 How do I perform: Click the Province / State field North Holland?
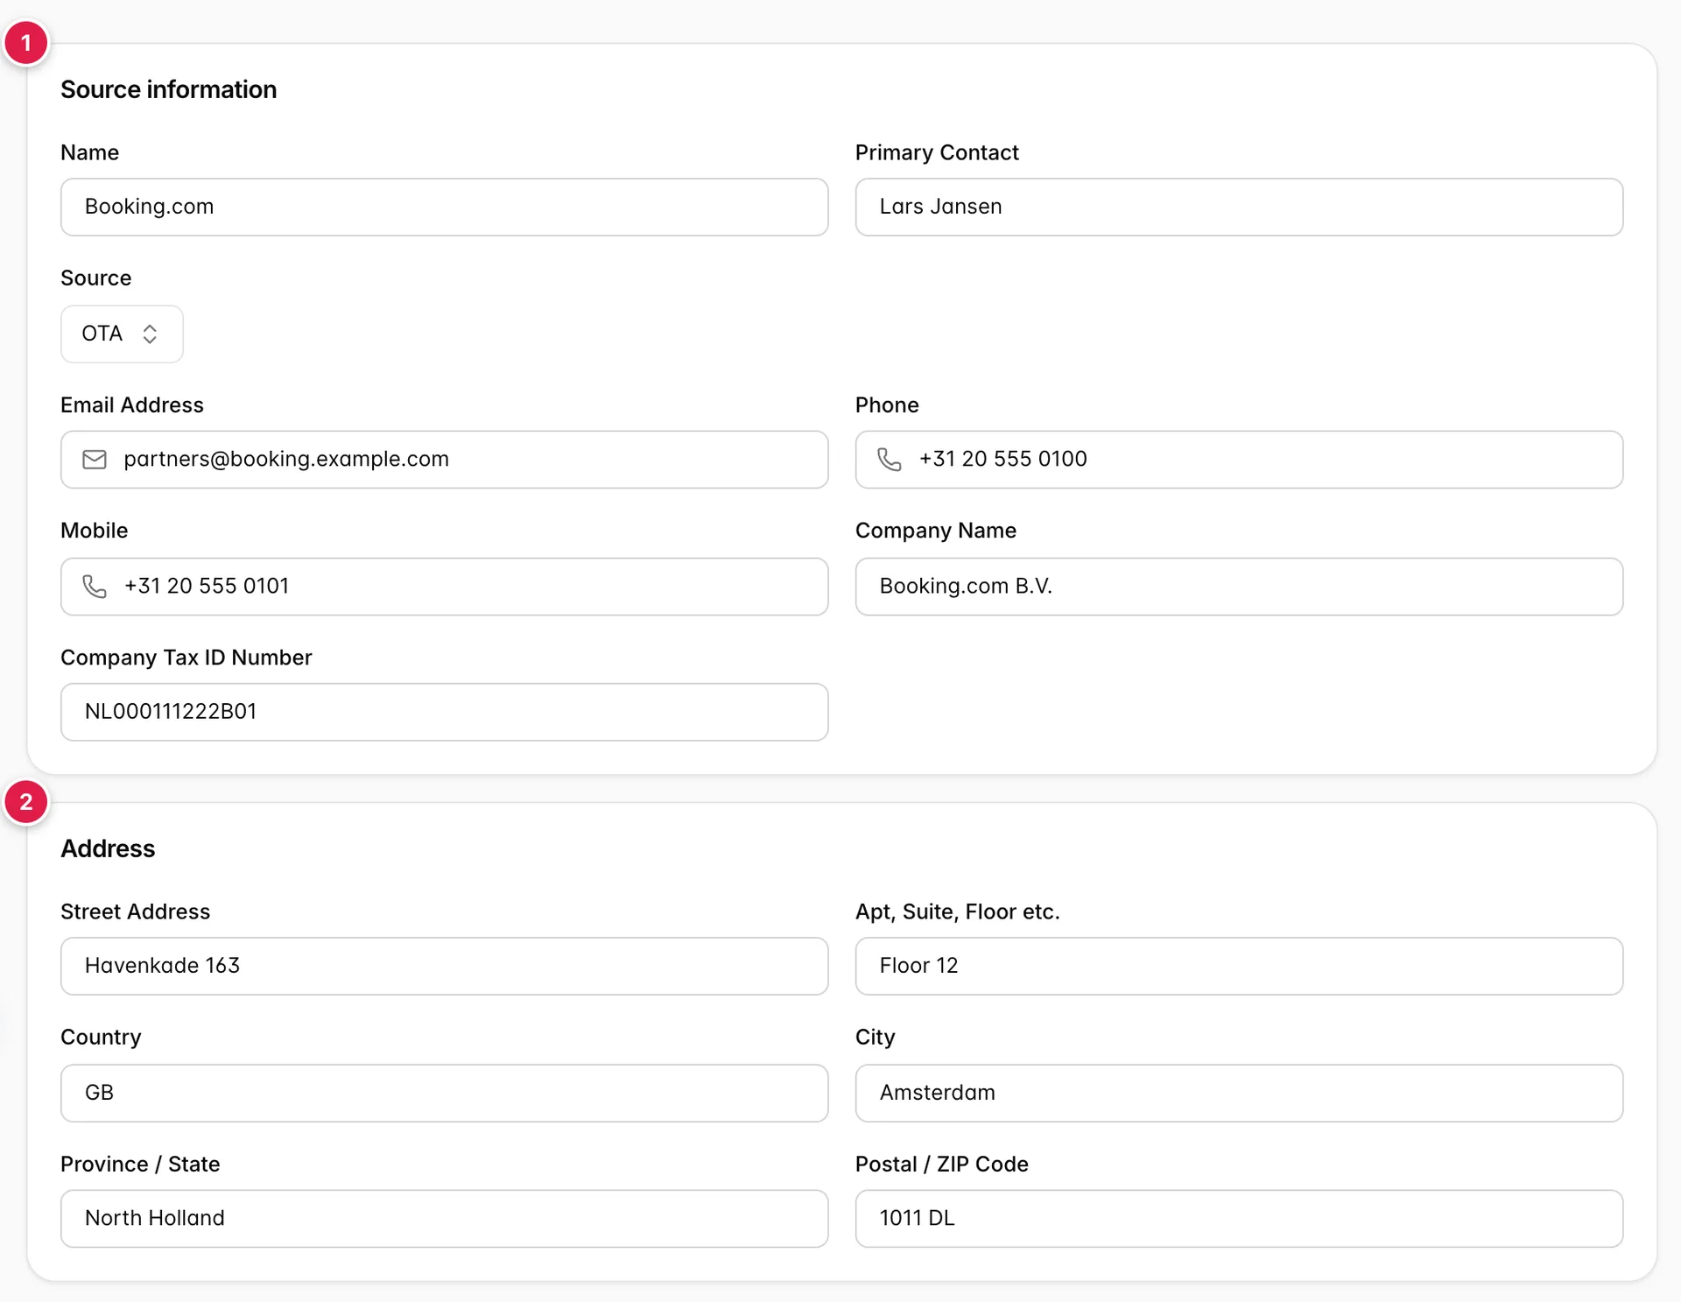coord(444,1218)
